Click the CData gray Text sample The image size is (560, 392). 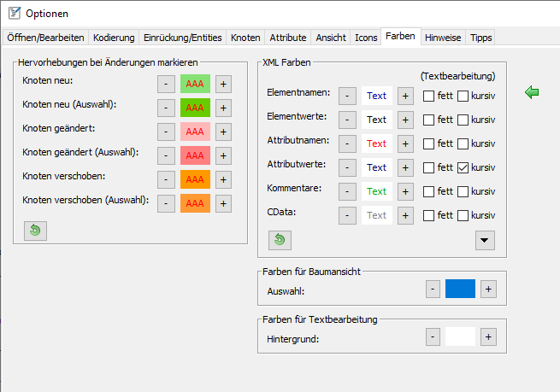[x=376, y=215]
